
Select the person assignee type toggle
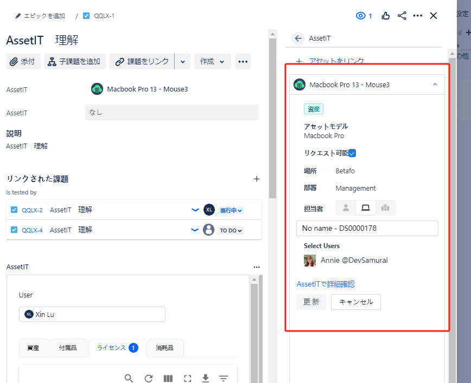pos(346,207)
